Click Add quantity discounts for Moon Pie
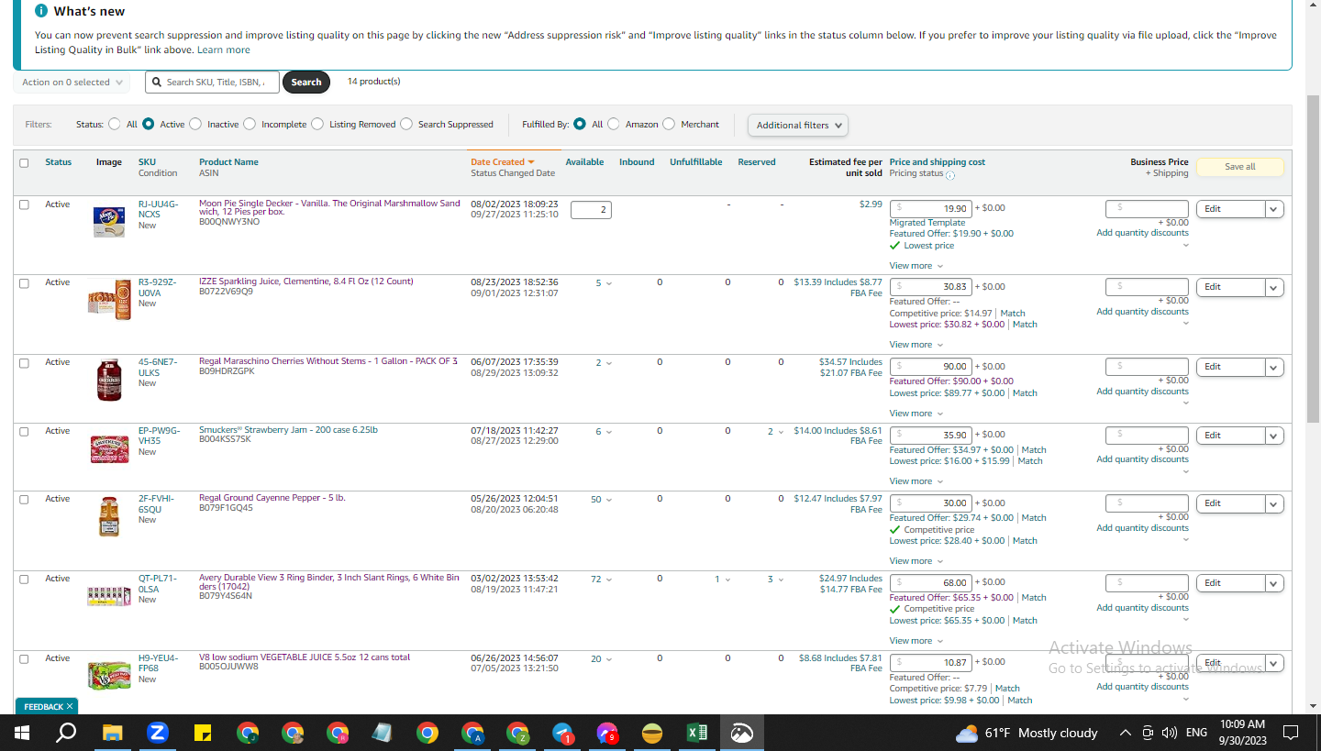The width and height of the screenshot is (1321, 751). [x=1142, y=233]
